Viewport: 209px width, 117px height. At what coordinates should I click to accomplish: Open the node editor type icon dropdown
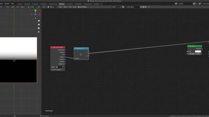coord(44,7)
